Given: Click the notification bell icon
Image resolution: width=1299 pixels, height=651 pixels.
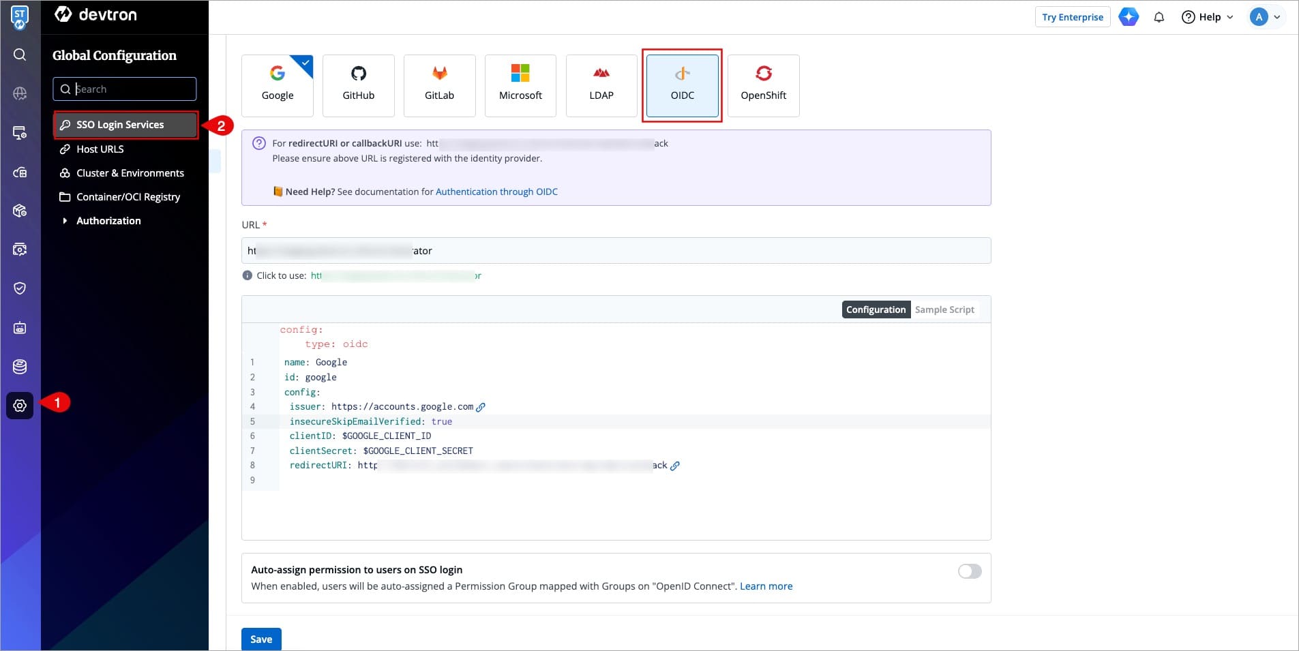Looking at the screenshot, I should coord(1159,17).
